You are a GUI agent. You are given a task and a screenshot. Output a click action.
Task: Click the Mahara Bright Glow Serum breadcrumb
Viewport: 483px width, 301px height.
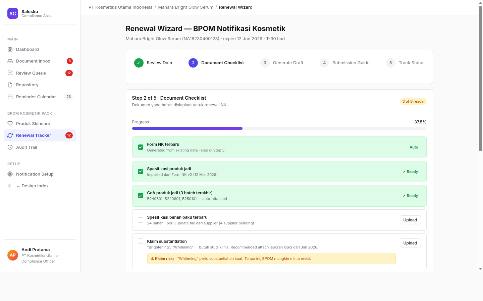(185, 7)
